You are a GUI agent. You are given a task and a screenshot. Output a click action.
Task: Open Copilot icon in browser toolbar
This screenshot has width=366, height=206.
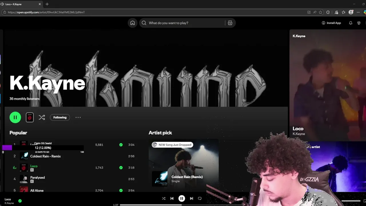click(x=365, y=12)
